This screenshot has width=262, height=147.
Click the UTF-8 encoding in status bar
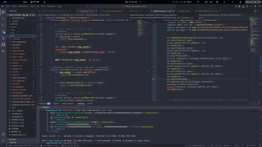pyautogui.click(x=237, y=145)
